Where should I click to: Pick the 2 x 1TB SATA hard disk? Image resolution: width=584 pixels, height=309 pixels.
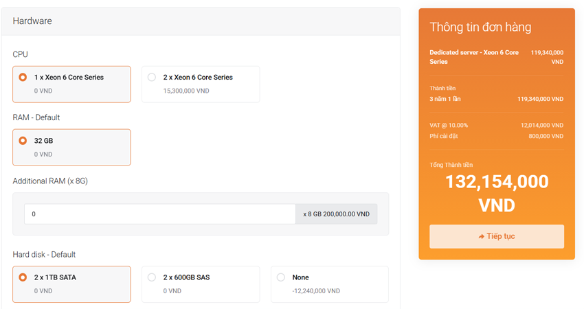pyautogui.click(x=23, y=277)
